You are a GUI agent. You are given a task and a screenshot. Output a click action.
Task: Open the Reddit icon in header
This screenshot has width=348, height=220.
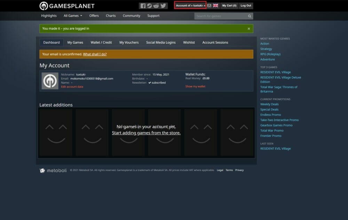156,6
